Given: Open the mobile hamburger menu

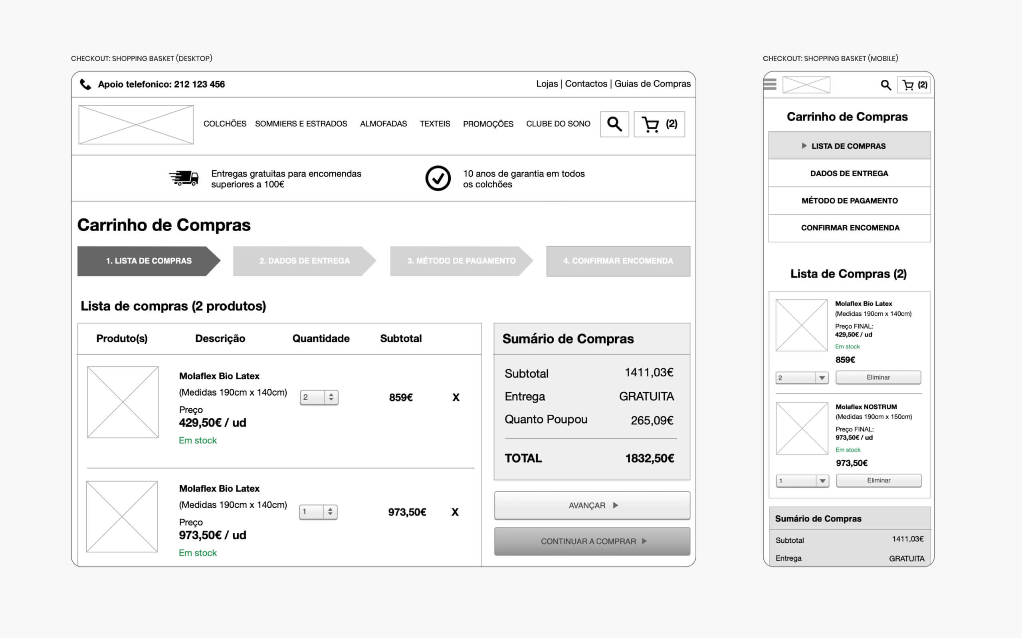Looking at the screenshot, I should (770, 85).
